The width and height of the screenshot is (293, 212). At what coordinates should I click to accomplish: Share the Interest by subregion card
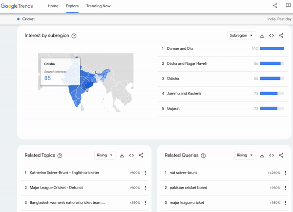click(x=281, y=36)
